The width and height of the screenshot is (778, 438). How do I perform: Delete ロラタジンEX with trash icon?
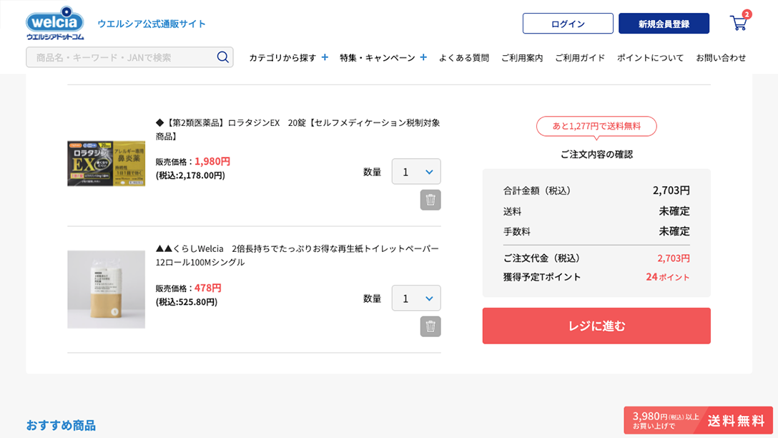point(430,200)
